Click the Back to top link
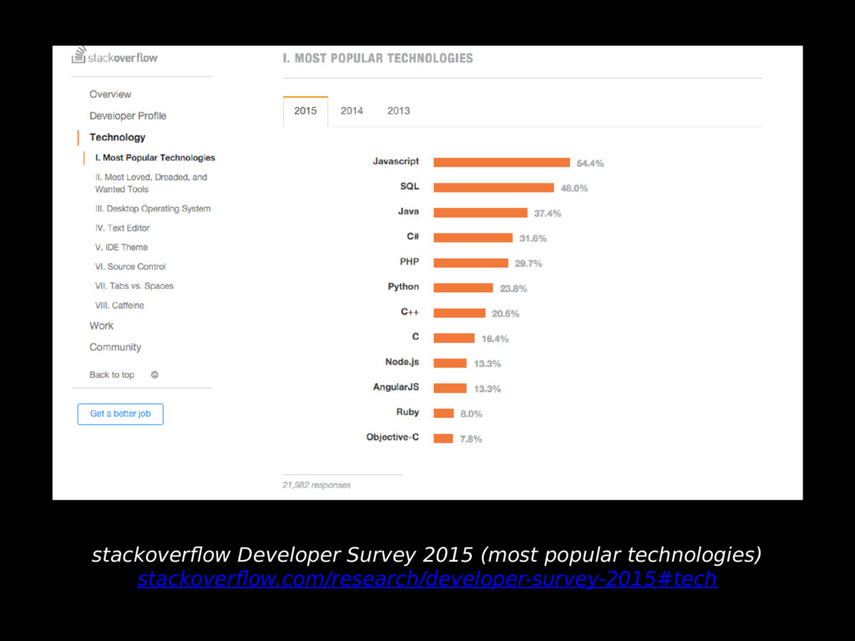 tap(112, 375)
